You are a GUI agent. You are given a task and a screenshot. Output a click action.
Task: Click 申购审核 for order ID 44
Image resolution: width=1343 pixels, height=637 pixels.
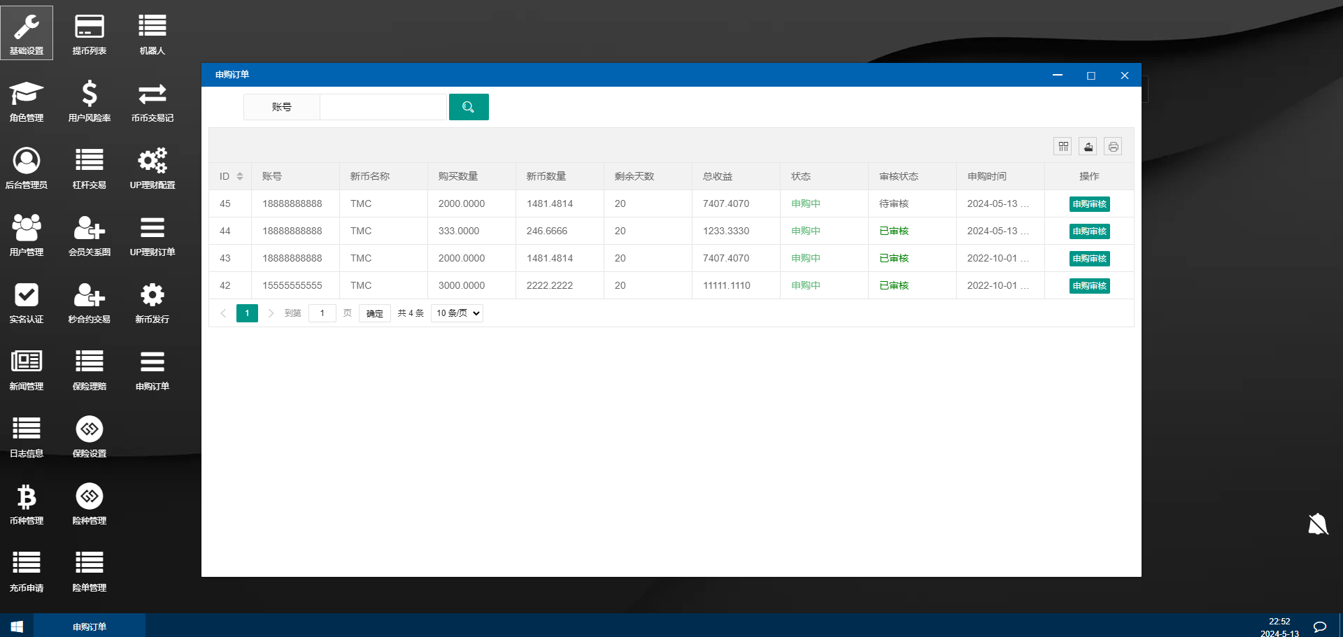point(1090,231)
